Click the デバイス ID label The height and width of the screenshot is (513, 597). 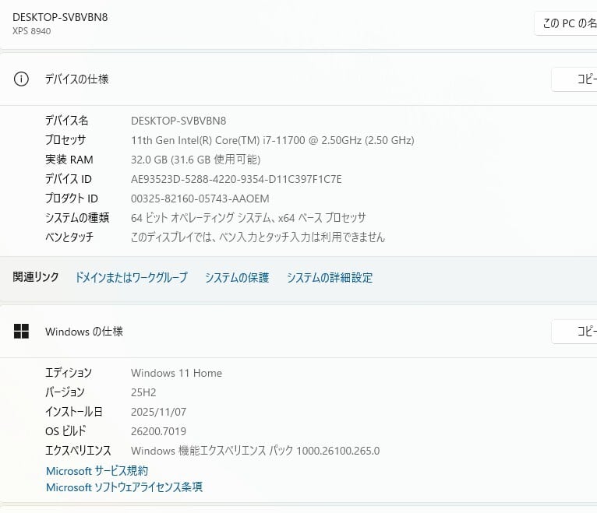pyautogui.click(x=69, y=179)
